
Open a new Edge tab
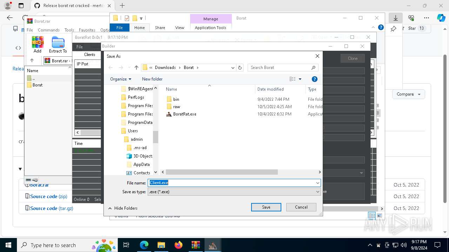pos(122,6)
